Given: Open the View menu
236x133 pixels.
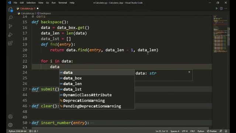Looking at the screenshot, I should (x=41, y=3).
